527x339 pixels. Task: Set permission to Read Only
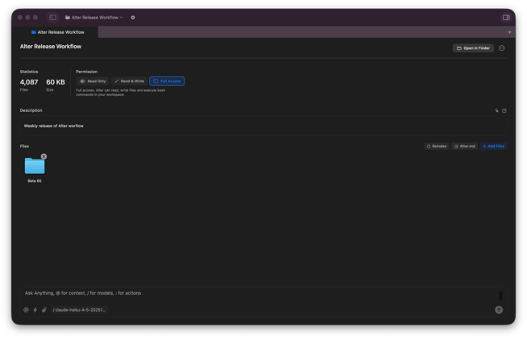coord(93,81)
